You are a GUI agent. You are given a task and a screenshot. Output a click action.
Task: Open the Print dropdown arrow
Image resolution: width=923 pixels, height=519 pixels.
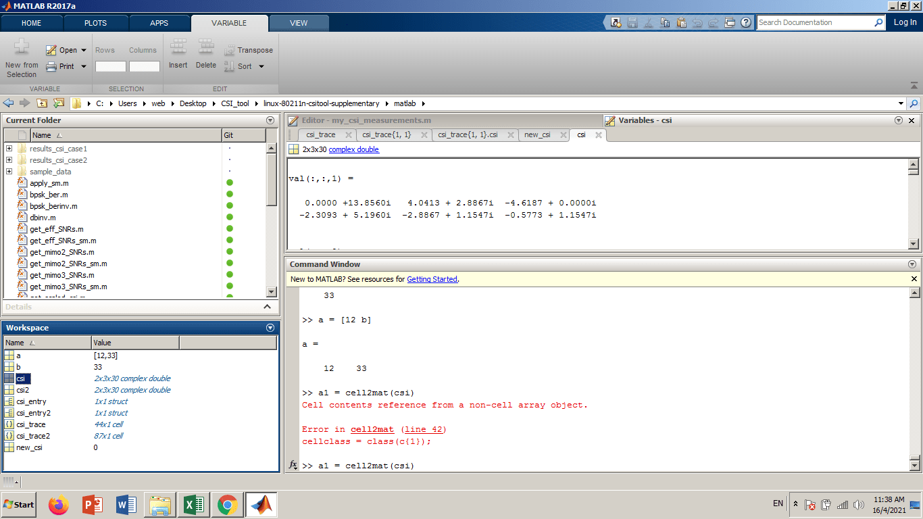coord(84,66)
